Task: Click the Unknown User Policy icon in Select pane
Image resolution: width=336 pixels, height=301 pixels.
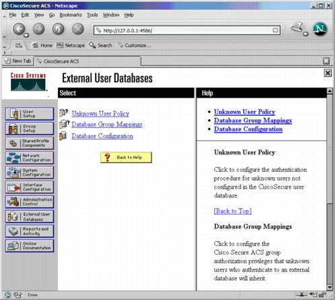Action: tap(64, 113)
